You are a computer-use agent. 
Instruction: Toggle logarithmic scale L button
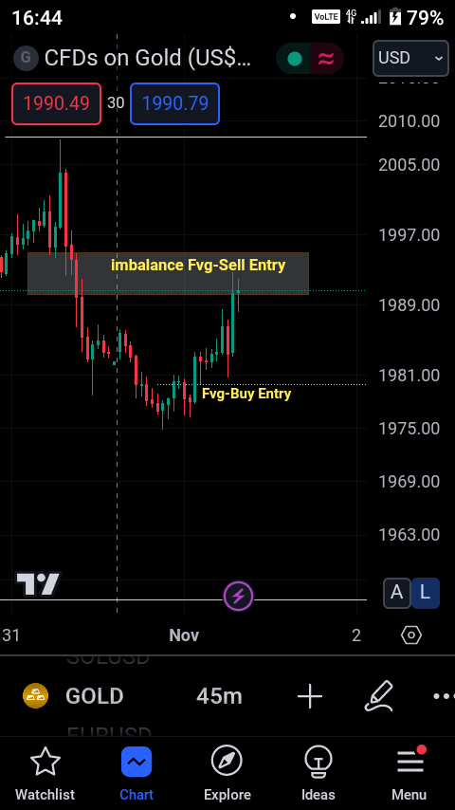click(426, 593)
